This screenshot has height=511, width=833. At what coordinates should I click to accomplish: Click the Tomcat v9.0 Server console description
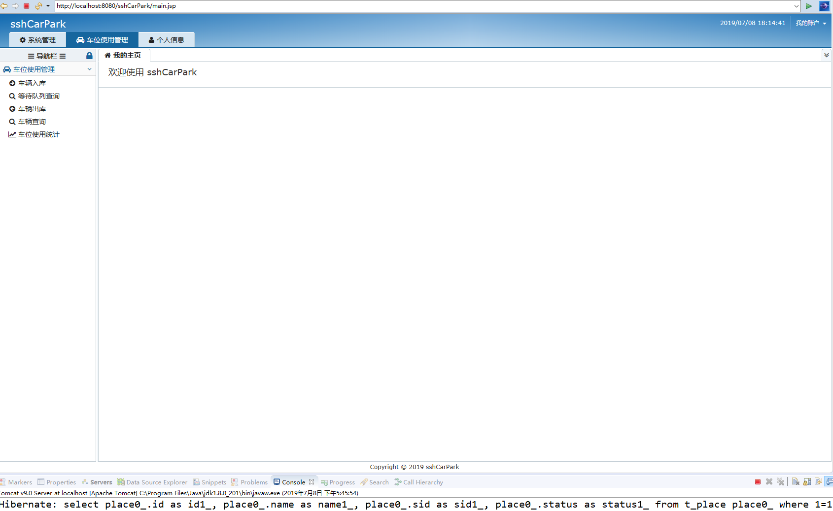pos(179,493)
